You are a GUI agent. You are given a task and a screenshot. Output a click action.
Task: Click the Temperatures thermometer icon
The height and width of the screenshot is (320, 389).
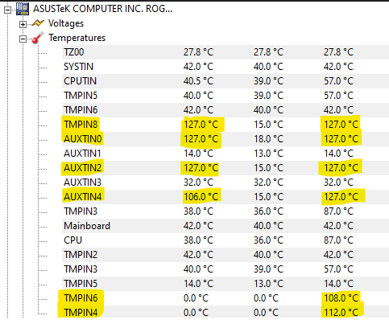pyautogui.click(x=37, y=38)
